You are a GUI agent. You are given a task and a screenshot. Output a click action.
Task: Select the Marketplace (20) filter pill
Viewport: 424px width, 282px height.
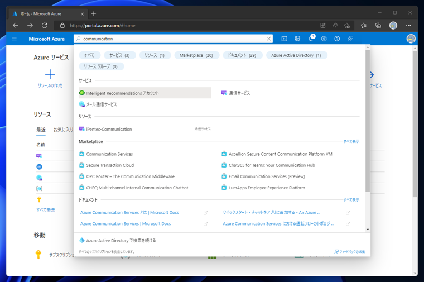click(x=196, y=55)
